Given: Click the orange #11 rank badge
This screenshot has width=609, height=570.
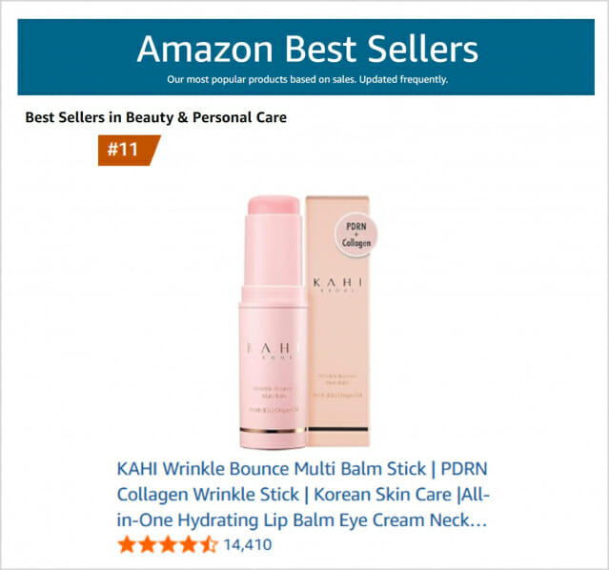Looking at the screenshot, I should (x=127, y=151).
